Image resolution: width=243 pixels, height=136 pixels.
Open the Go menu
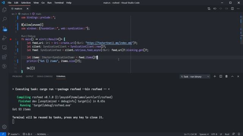pyautogui.click(x=43, y=3)
